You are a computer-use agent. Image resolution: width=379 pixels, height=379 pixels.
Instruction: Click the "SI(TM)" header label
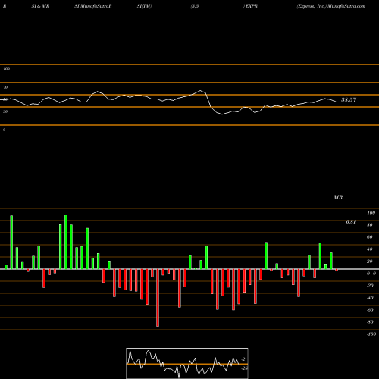(144, 6)
